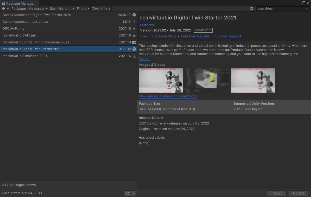
Task: Select Game4Automation parts4cad package
Action: (68, 22)
